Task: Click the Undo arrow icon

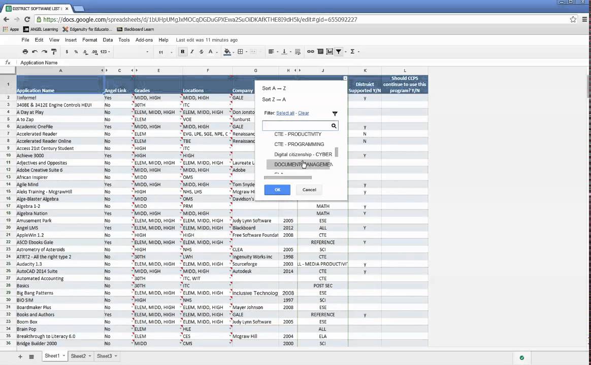Action: point(35,52)
